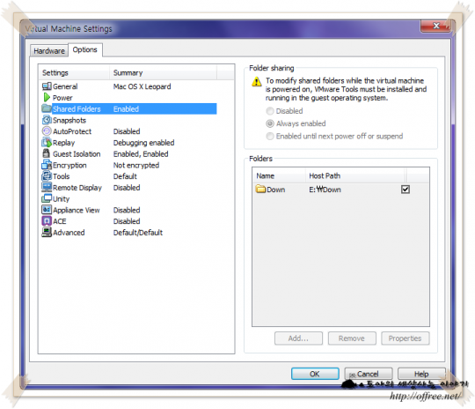Image resolution: width=475 pixels, height=409 pixels.
Task: Select the Guest Isolation lock icon
Action: pyautogui.click(x=47, y=153)
